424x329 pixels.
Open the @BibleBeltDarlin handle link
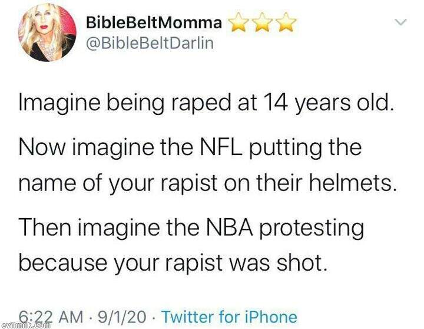[x=149, y=44]
